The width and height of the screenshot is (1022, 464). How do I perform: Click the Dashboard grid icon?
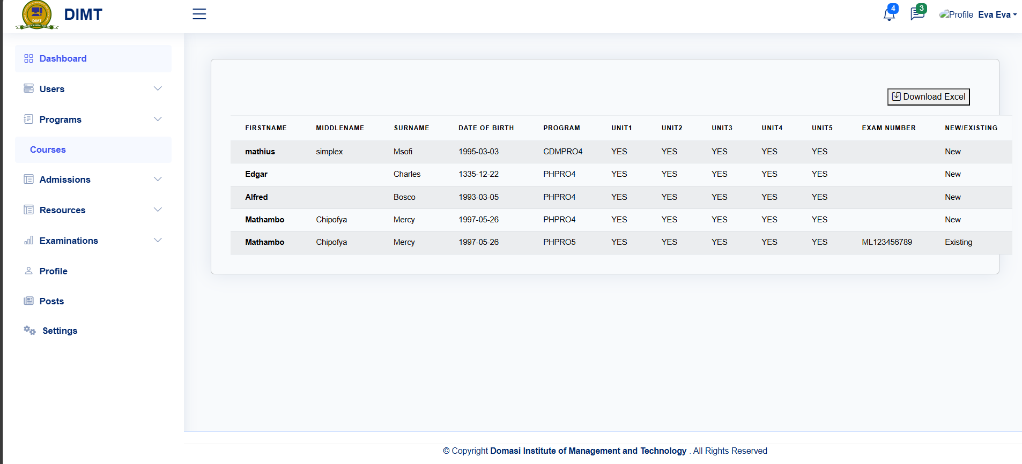28,58
